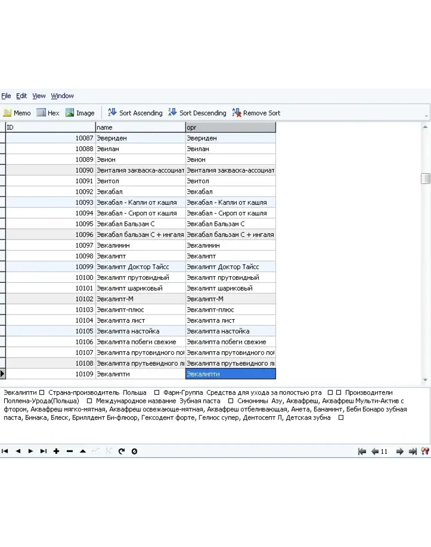Delete record using minus icon
Screen dimensions: 431x547
[70, 451]
